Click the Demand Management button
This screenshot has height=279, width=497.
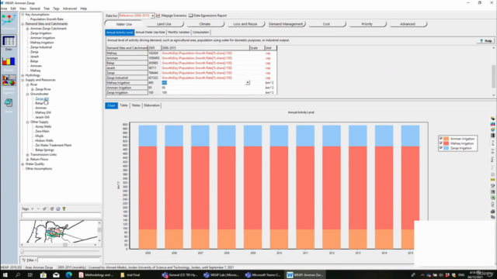[x=286, y=24]
